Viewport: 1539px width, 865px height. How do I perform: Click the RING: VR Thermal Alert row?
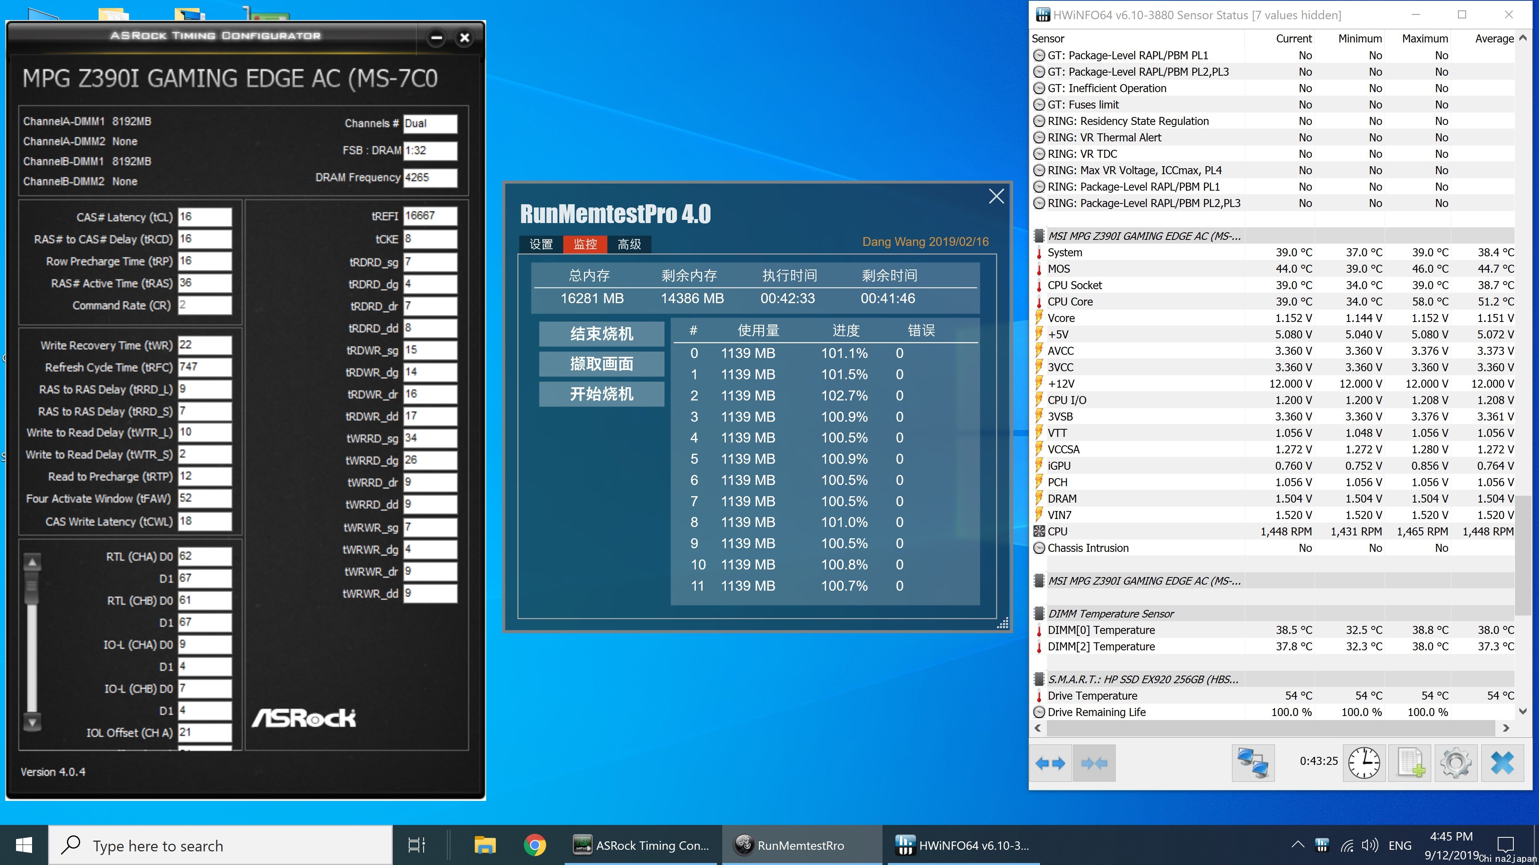tap(1274, 137)
